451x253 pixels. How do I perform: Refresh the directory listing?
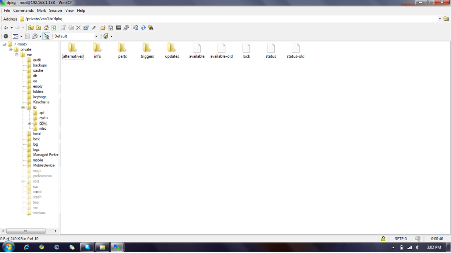[x=53, y=28]
